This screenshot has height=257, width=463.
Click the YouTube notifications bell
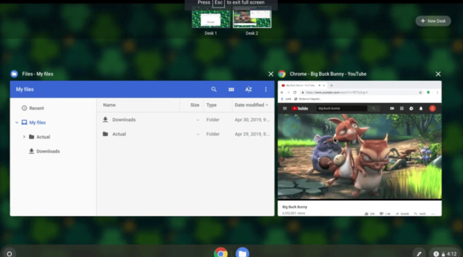tap(421, 109)
